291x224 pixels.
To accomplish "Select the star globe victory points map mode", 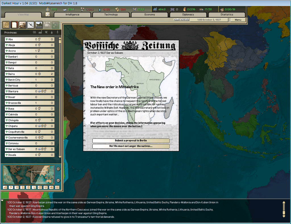I will pos(57,187).
